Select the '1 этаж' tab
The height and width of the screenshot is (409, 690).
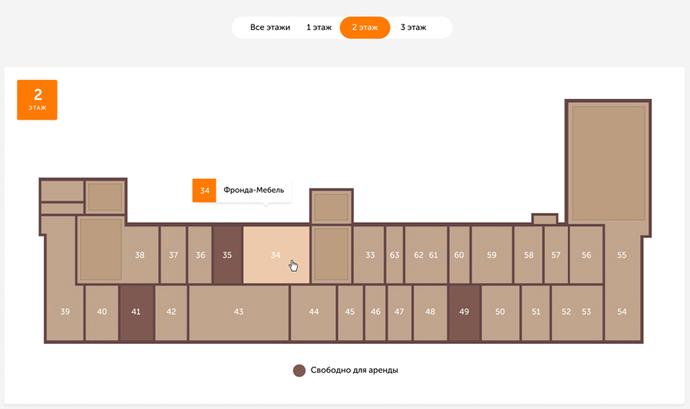pyautogui.click(x=319, y=28)
